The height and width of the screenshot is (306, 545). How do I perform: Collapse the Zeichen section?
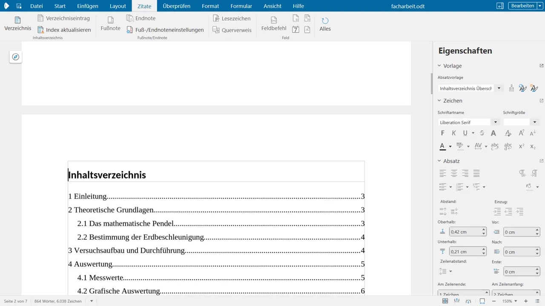point(439,101)
